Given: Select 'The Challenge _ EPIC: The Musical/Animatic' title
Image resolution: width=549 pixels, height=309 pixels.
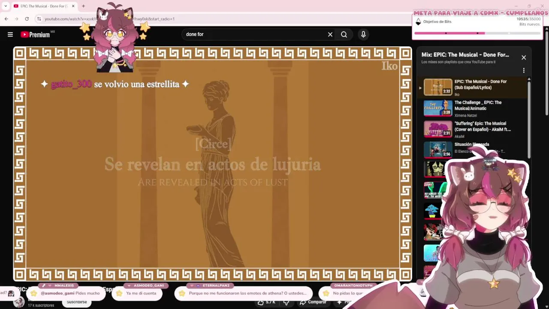Looking at the screenshot, I should pos(478,106).
